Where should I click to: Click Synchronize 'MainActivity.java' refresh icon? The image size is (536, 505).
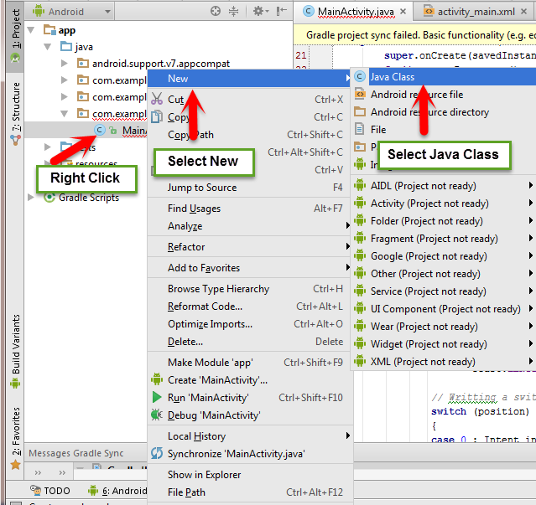(157, 453)
